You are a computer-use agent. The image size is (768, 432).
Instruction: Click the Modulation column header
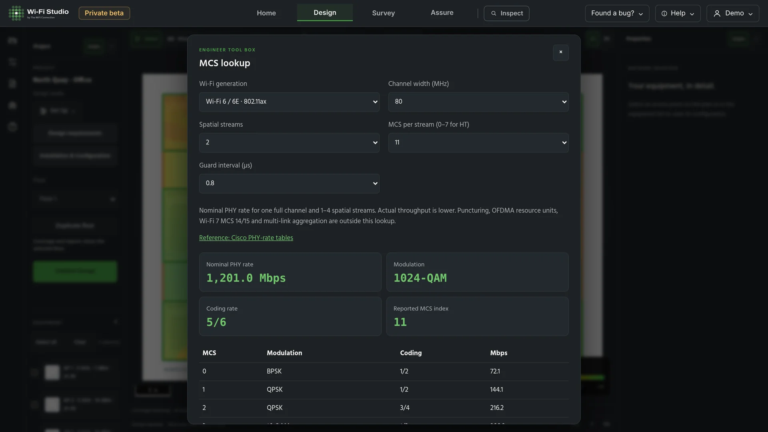284,353
